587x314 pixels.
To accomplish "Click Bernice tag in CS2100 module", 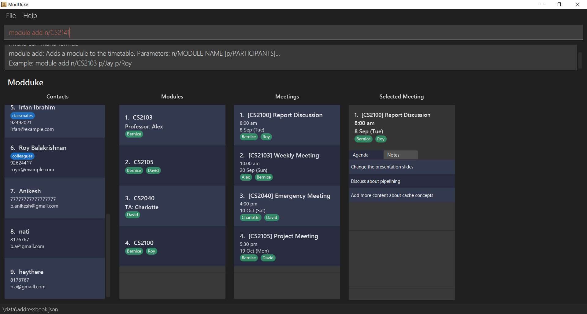I will point(134,251).
